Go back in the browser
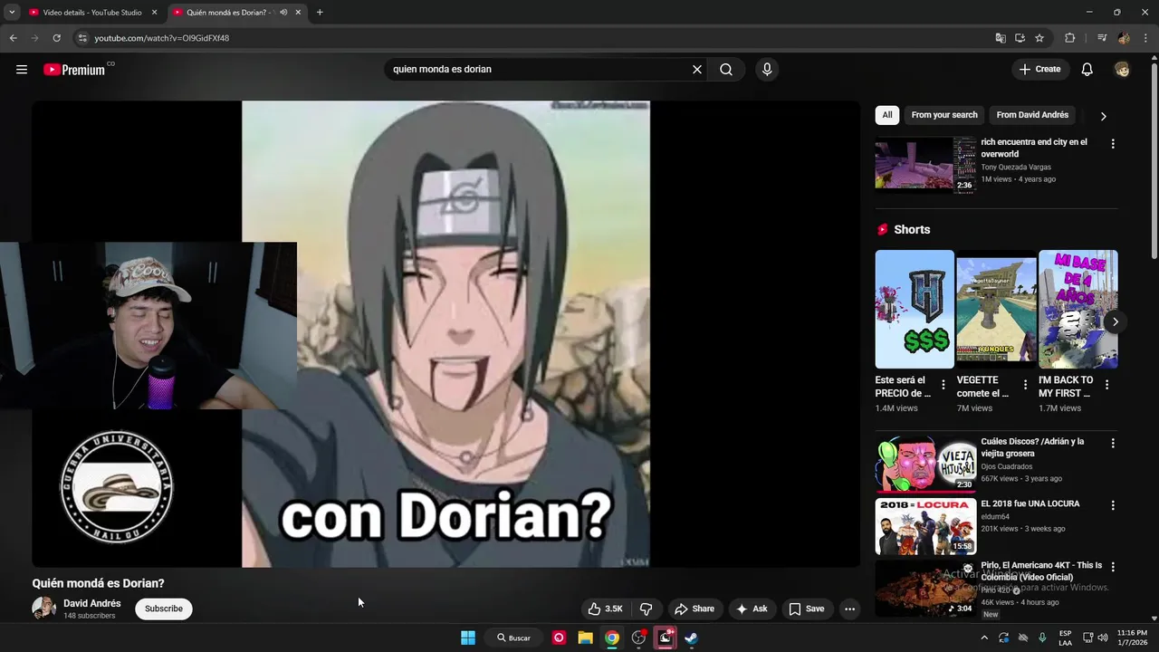The width and height of the screenshot is (1159, 652). coord(13,38)
